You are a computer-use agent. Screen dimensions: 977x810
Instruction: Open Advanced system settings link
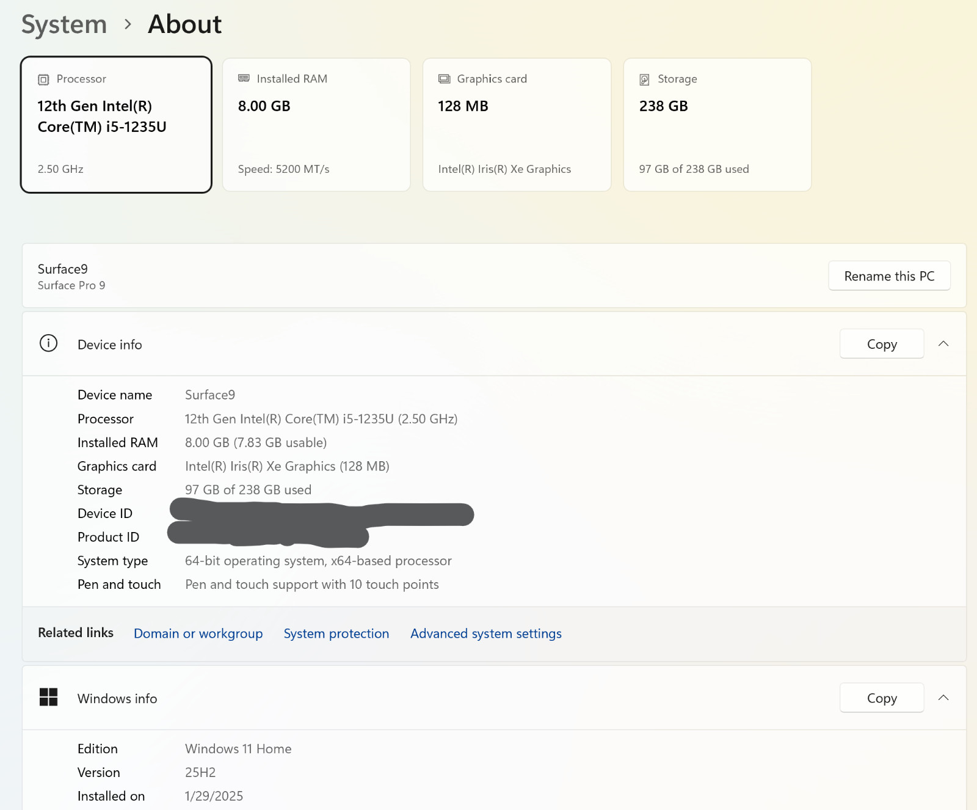[x=486, y=633]
